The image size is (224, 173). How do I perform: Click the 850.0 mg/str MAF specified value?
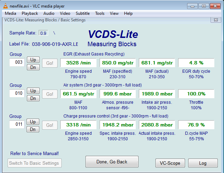pyautogui.click(x=118, y=63)
